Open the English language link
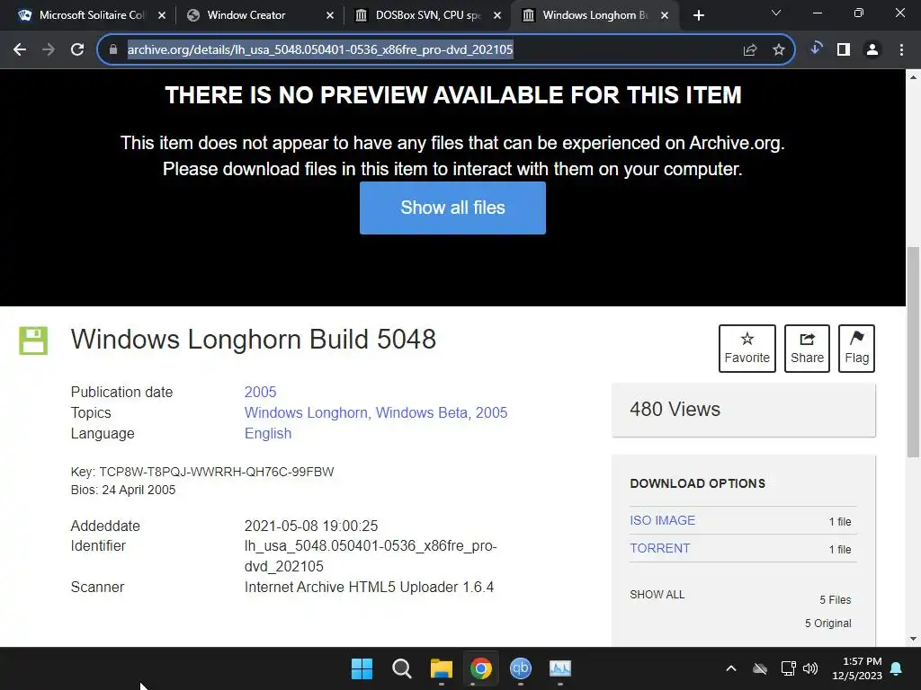921x690 pixels. point(268,434)
